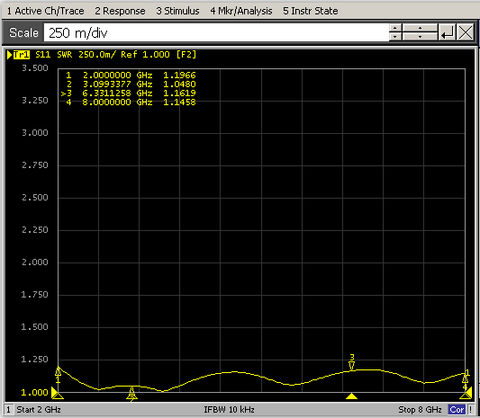Click the Scale entry field showing 250 m/div
The height and width of the screenshot is (418, 480).
216,32
